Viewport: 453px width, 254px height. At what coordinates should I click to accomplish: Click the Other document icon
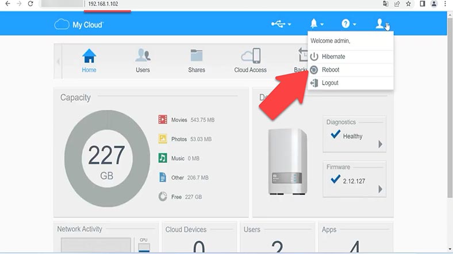(x=163, y=177)
